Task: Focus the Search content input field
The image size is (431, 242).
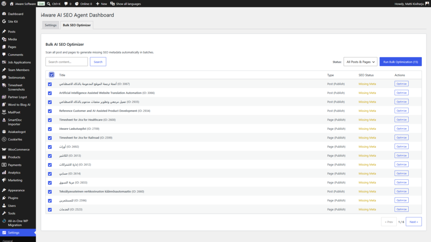Action: [67, 62]
